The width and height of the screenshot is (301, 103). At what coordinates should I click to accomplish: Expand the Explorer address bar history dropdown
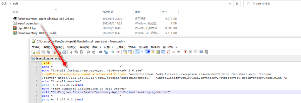230,4
